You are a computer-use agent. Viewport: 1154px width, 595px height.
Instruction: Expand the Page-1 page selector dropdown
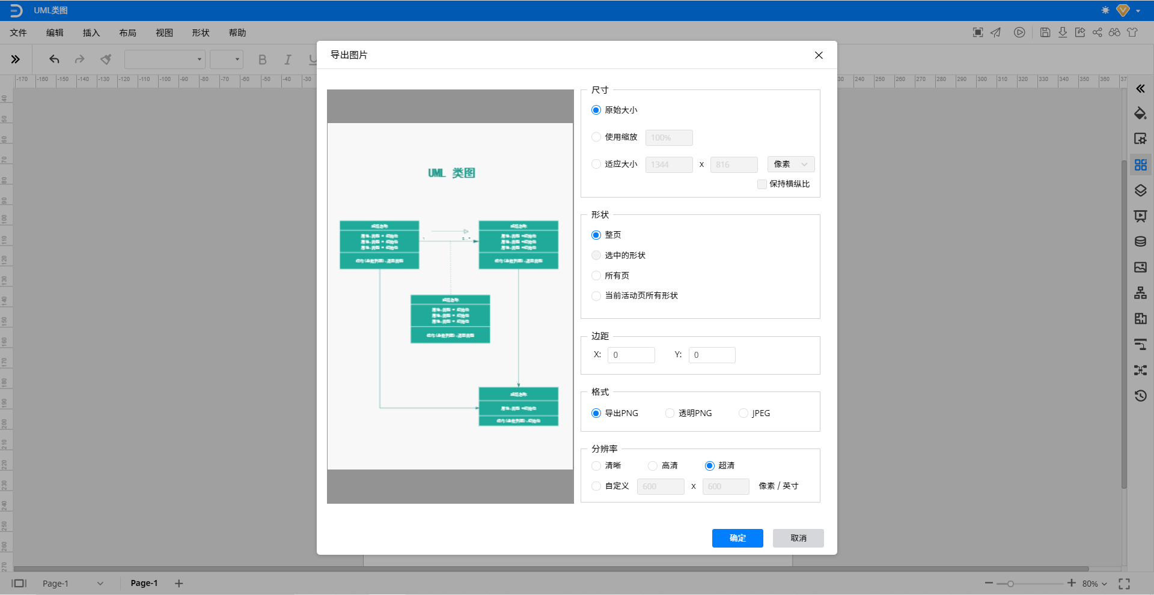[100, 584]
